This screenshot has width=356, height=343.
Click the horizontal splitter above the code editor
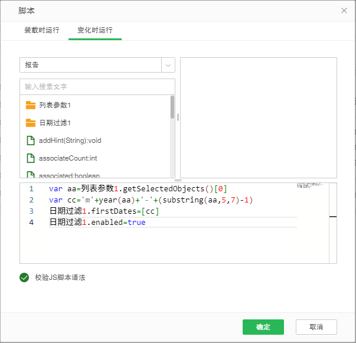click(x=178, y=180)
